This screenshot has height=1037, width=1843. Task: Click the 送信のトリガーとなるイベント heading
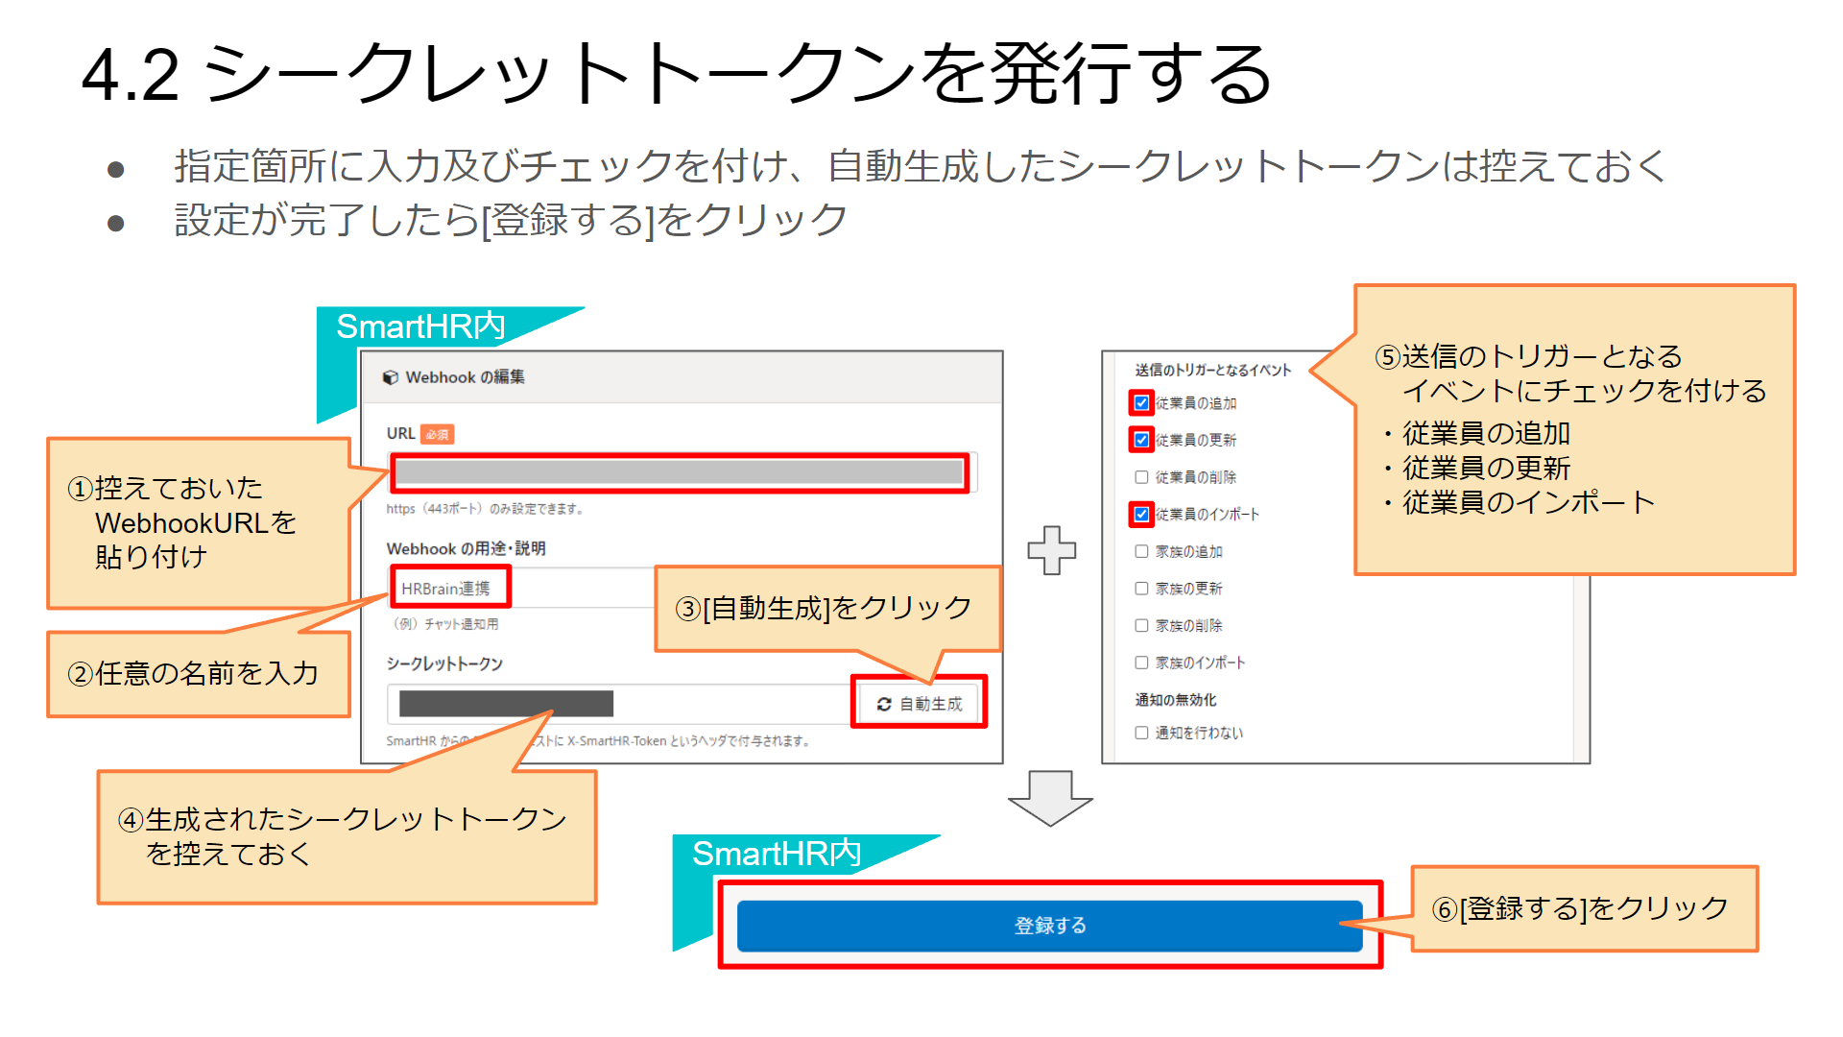pos(1213,370)
